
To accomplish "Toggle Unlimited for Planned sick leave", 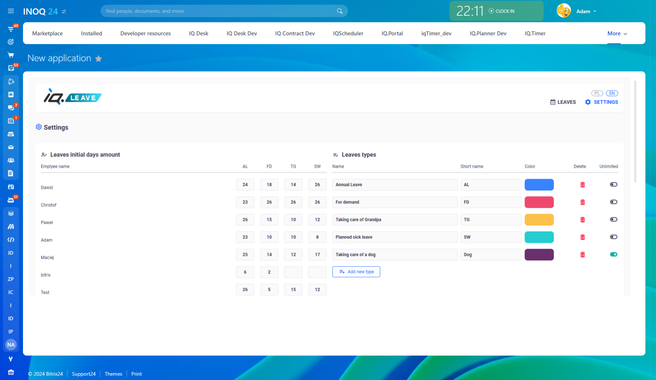I will [613, 237].
